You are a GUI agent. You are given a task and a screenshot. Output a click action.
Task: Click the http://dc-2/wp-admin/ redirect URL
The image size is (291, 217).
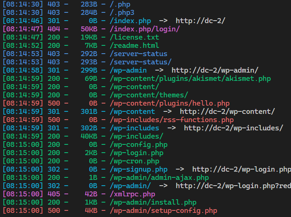(x=215, y=70)
